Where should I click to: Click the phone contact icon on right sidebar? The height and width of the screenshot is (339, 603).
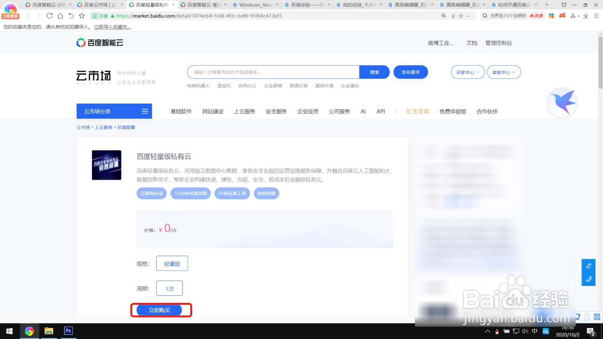tap(588, 279)
